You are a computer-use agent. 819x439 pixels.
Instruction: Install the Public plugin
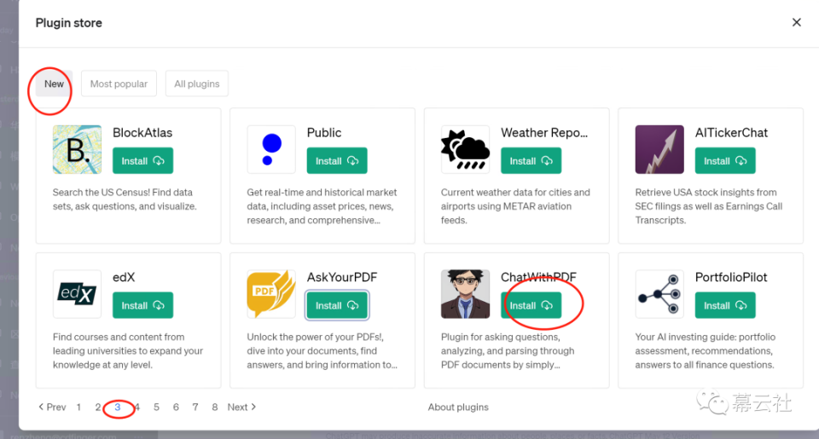point(337,161)
